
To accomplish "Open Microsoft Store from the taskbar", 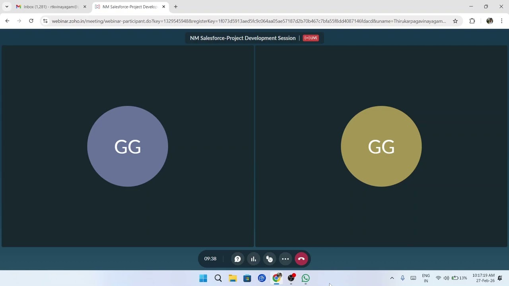I will tap(247, 278).
